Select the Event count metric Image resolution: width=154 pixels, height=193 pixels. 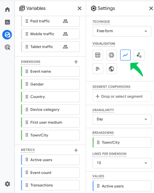click(x=50, y=173)
